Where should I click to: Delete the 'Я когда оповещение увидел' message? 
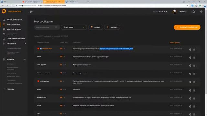194,57
